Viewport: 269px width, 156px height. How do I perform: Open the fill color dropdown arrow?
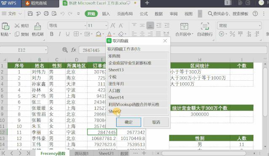coord(103,34)
